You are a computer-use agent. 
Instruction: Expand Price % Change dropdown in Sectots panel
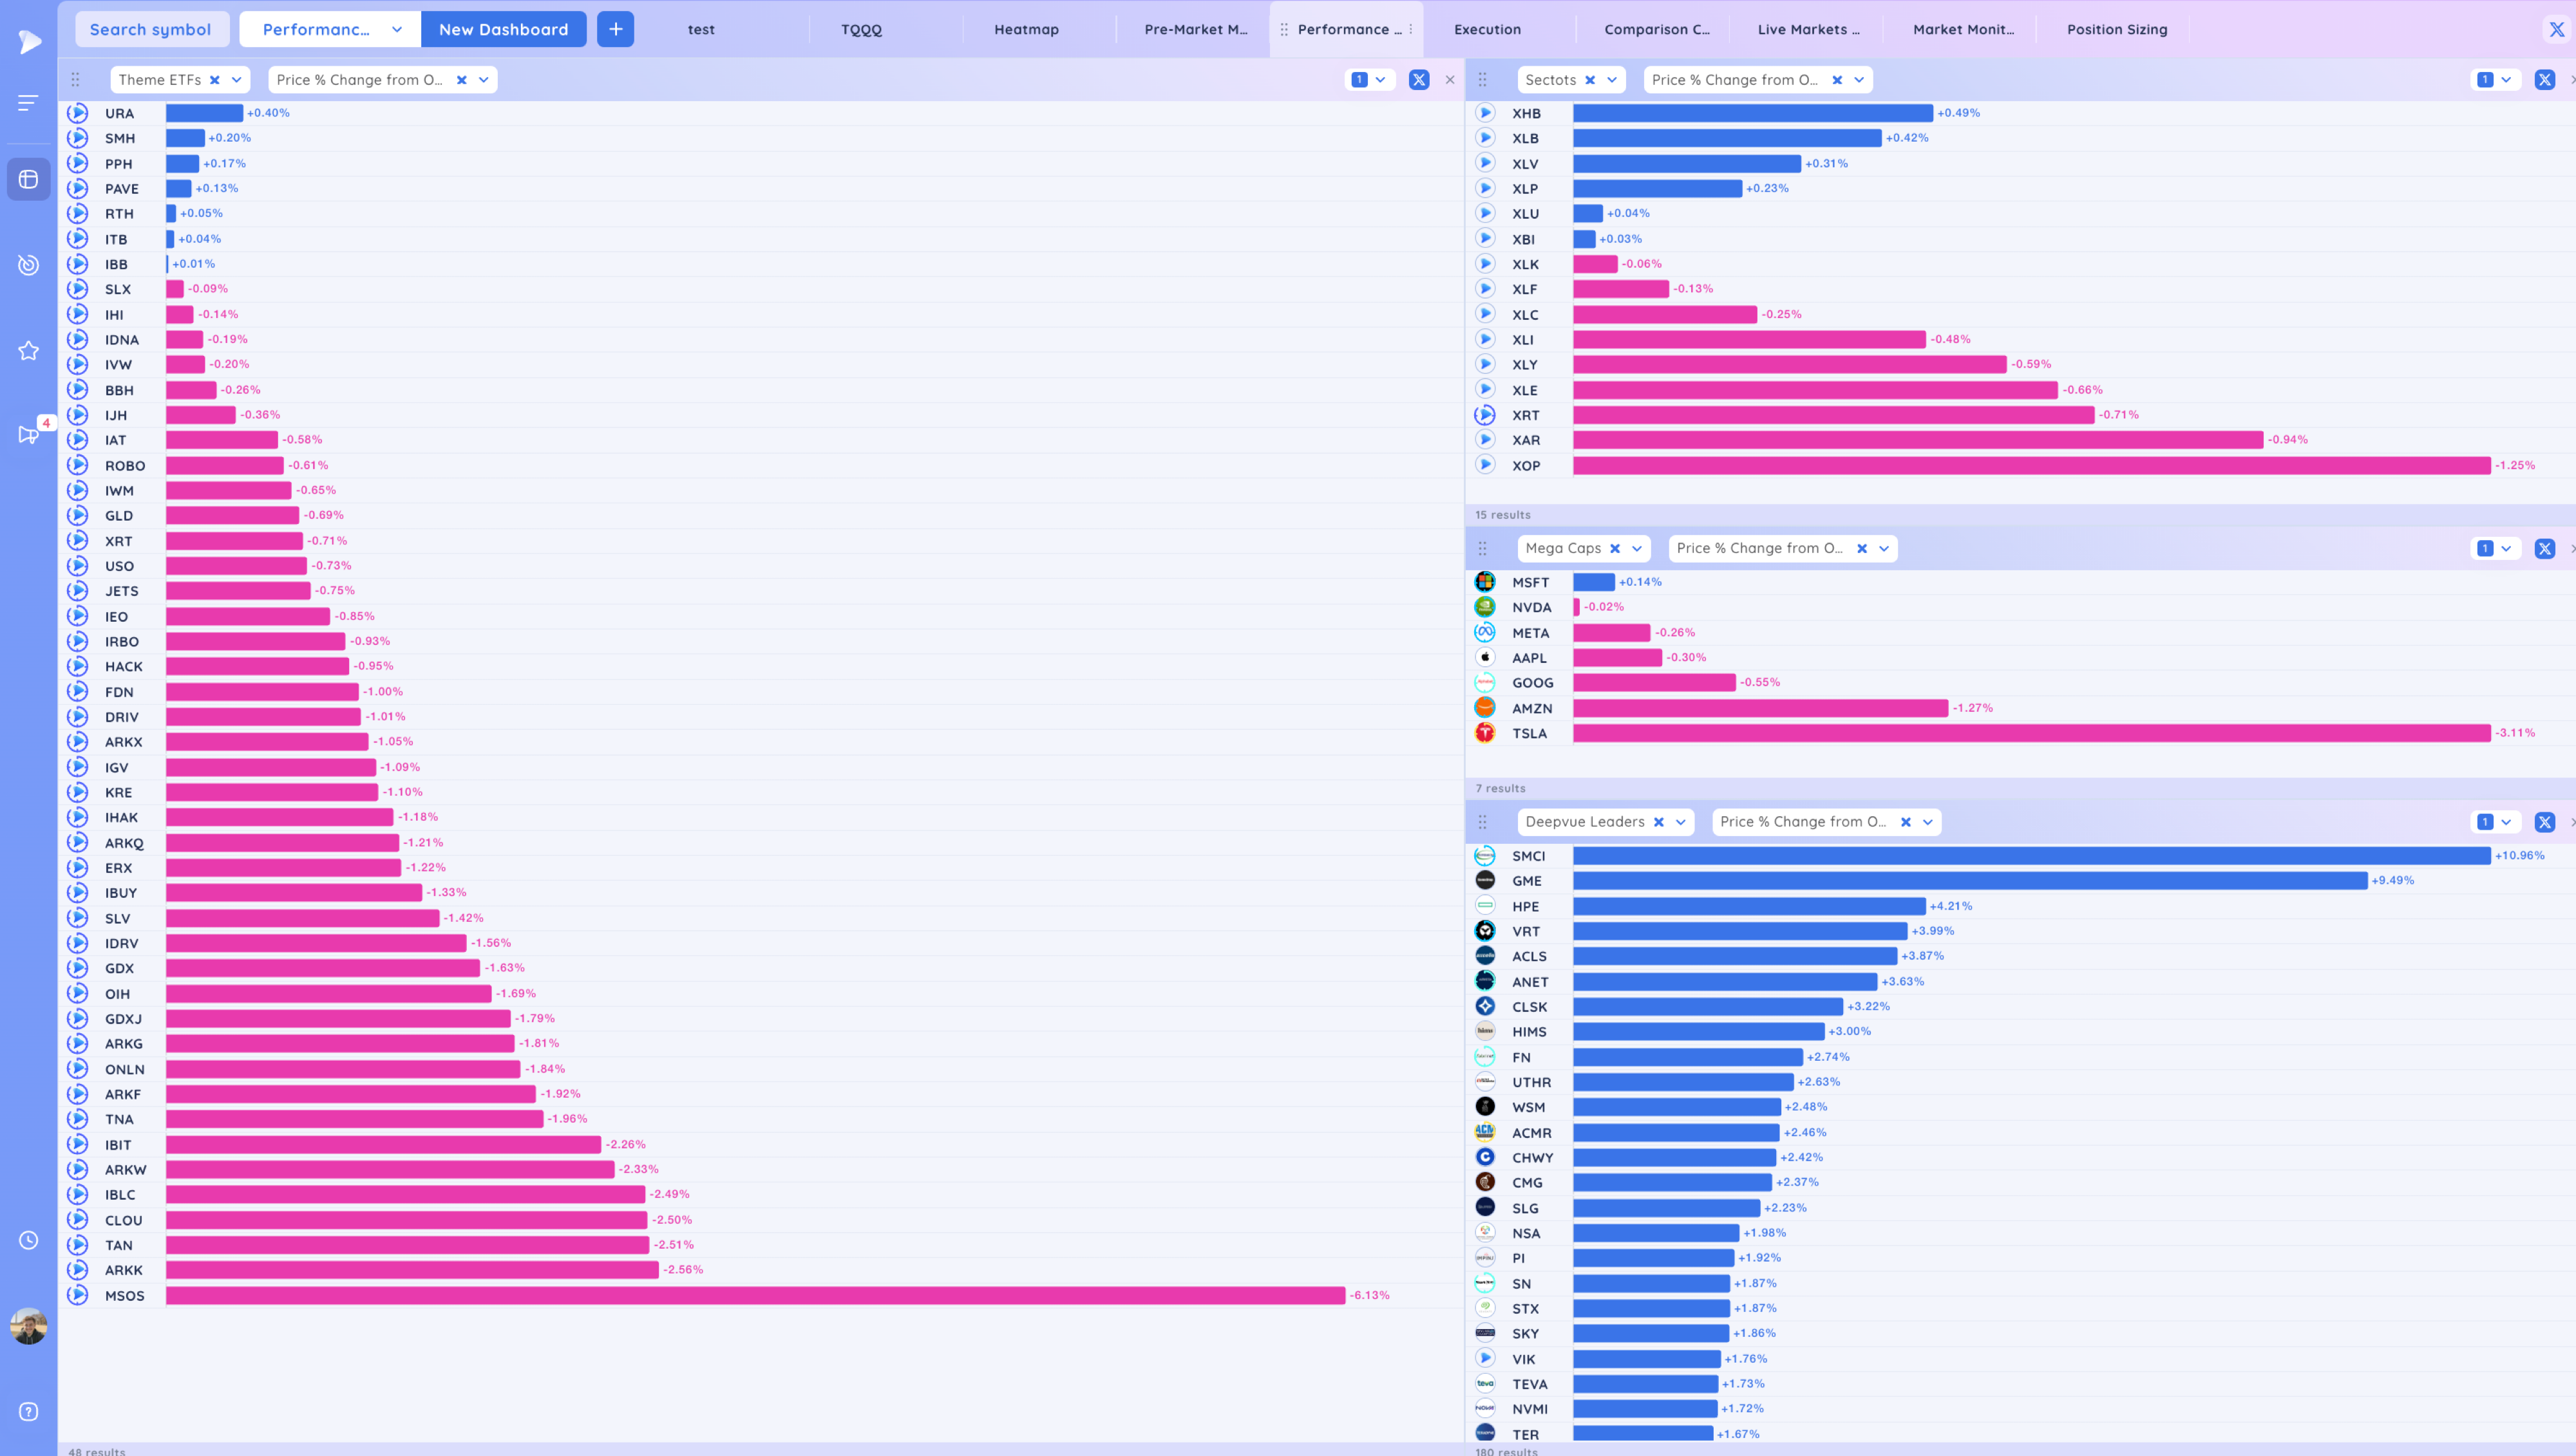tap(1859, 79)
